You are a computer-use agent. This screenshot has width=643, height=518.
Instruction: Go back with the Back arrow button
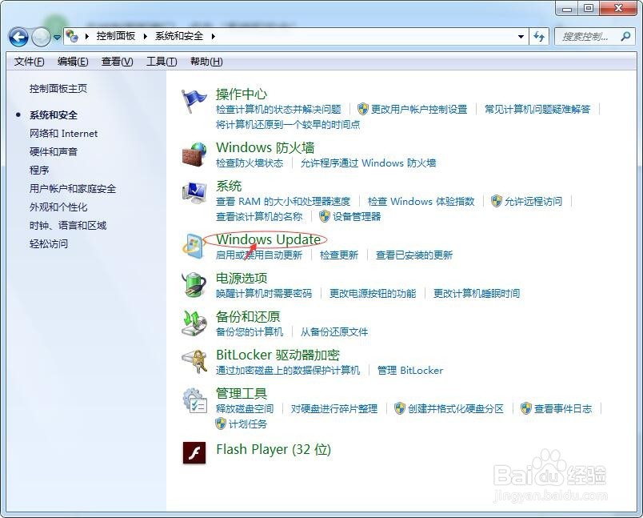click(x=18, y=38)
